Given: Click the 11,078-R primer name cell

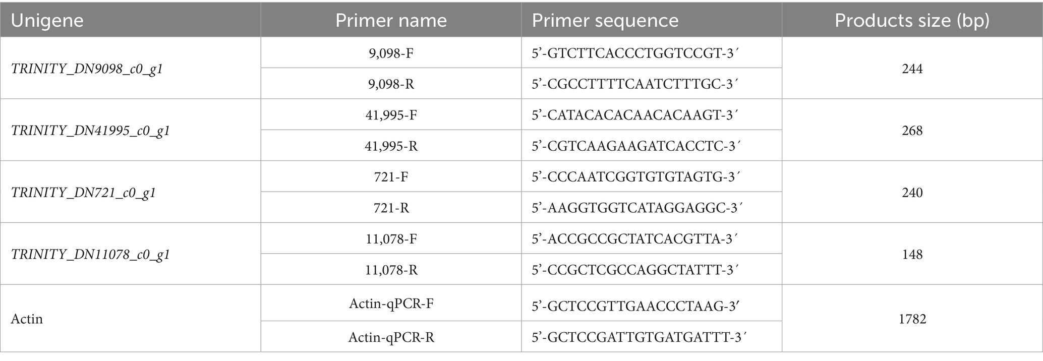Looking at the screenshot, I should tap(391, 270).
